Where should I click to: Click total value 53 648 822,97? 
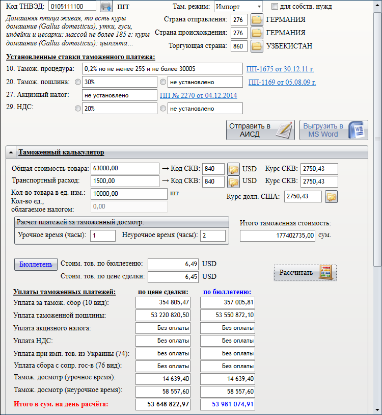pos(163,404)
